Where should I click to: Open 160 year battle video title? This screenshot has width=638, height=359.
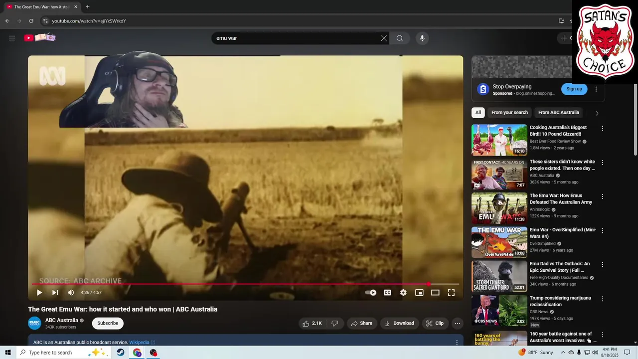tap(563, 337)
